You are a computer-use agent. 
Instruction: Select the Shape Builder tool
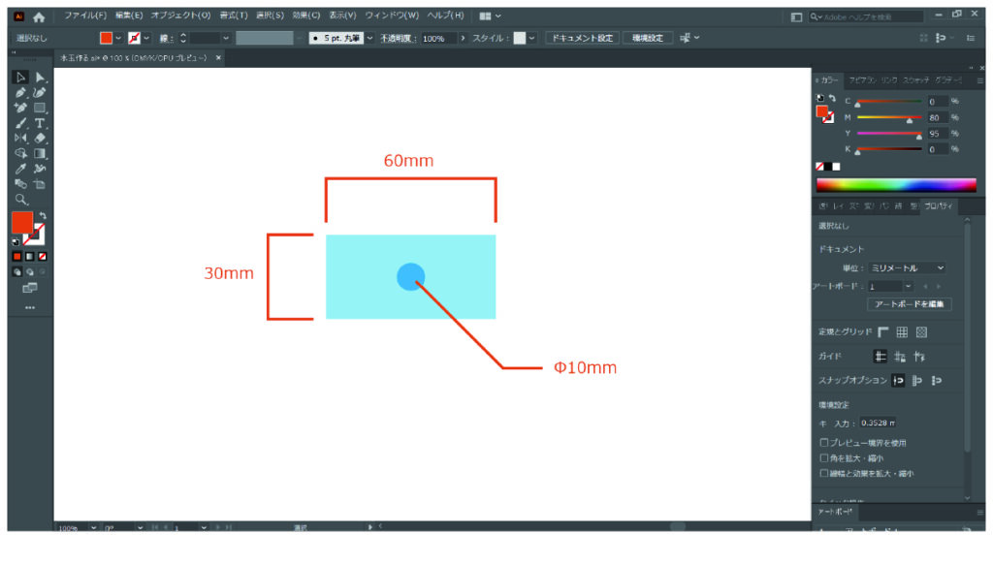tap(20, 153)
